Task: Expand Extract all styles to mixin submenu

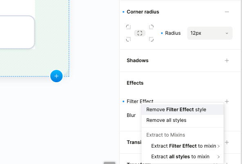Action: pos(185,157)
